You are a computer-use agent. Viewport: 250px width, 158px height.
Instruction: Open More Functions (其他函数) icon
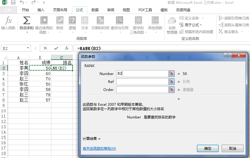tap(155, 20)
